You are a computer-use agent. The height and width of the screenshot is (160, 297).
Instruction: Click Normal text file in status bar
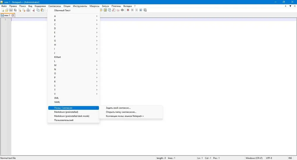(8, 158)
